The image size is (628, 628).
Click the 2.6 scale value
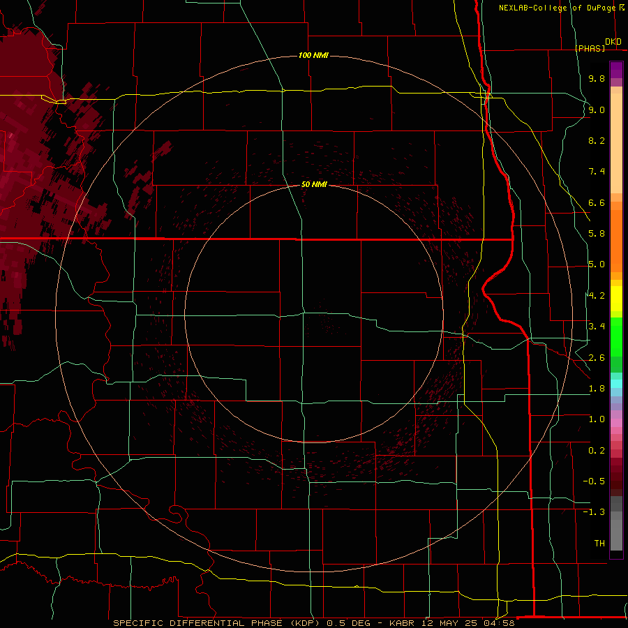coord(597,358)
